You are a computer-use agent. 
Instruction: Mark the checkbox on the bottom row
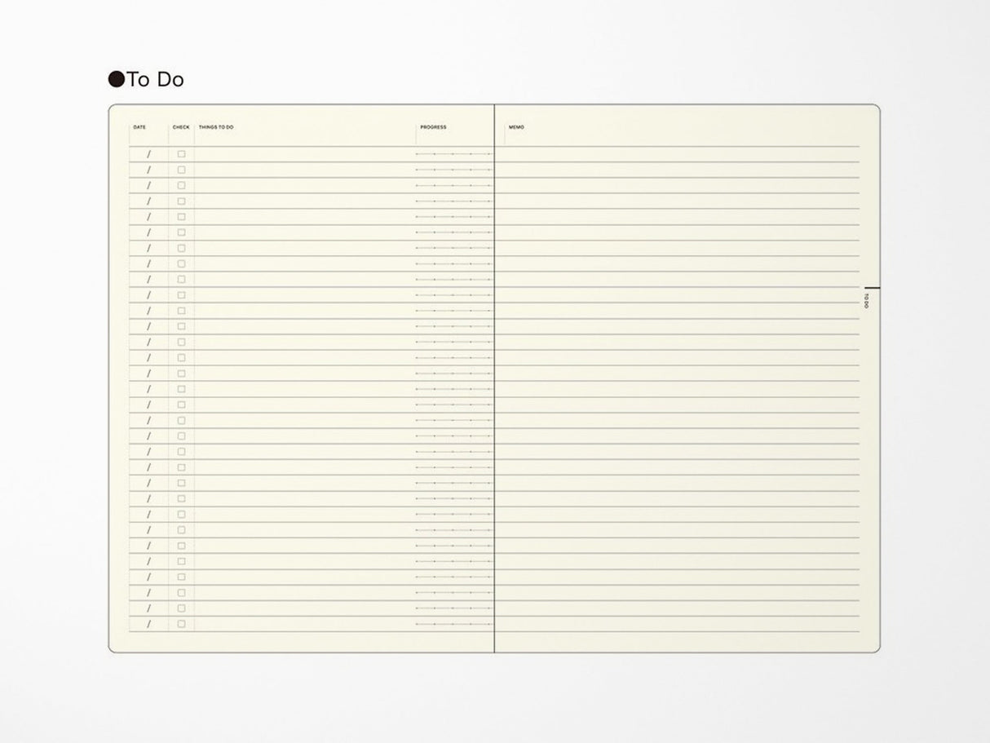click(181, 622)
